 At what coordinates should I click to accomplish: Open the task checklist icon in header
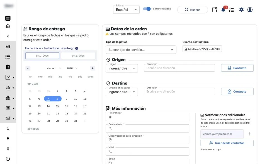231,10
